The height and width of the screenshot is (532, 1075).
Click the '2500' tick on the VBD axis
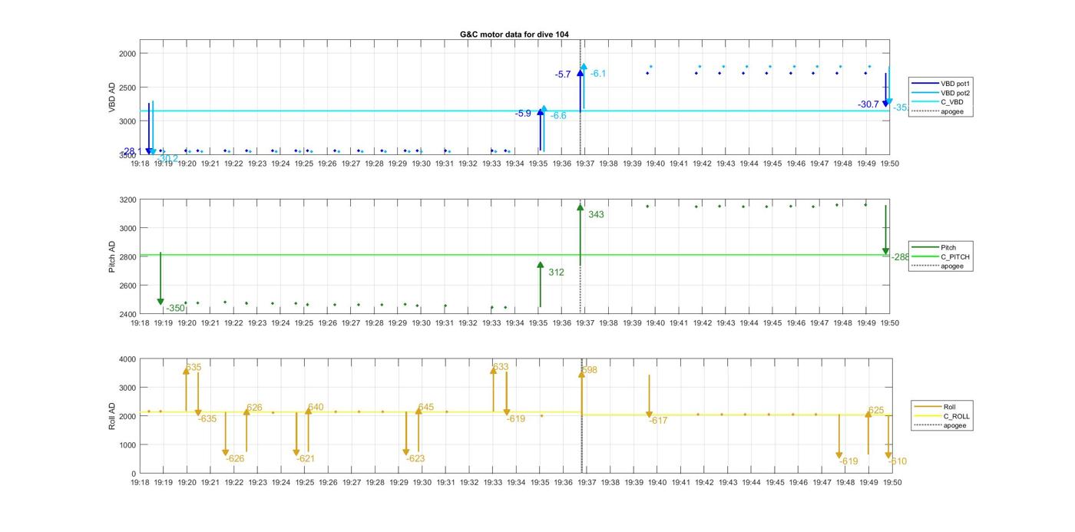coord(129,88)
